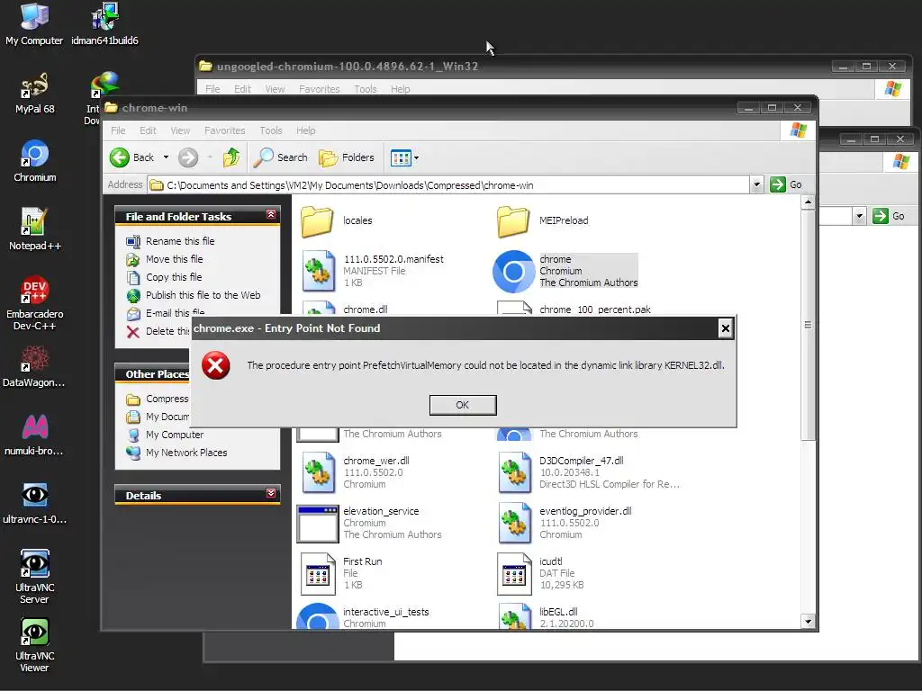Open Favorites menu in chrome-win window
The width and height of the screenshot is (922, 691).
coord(224,130)
